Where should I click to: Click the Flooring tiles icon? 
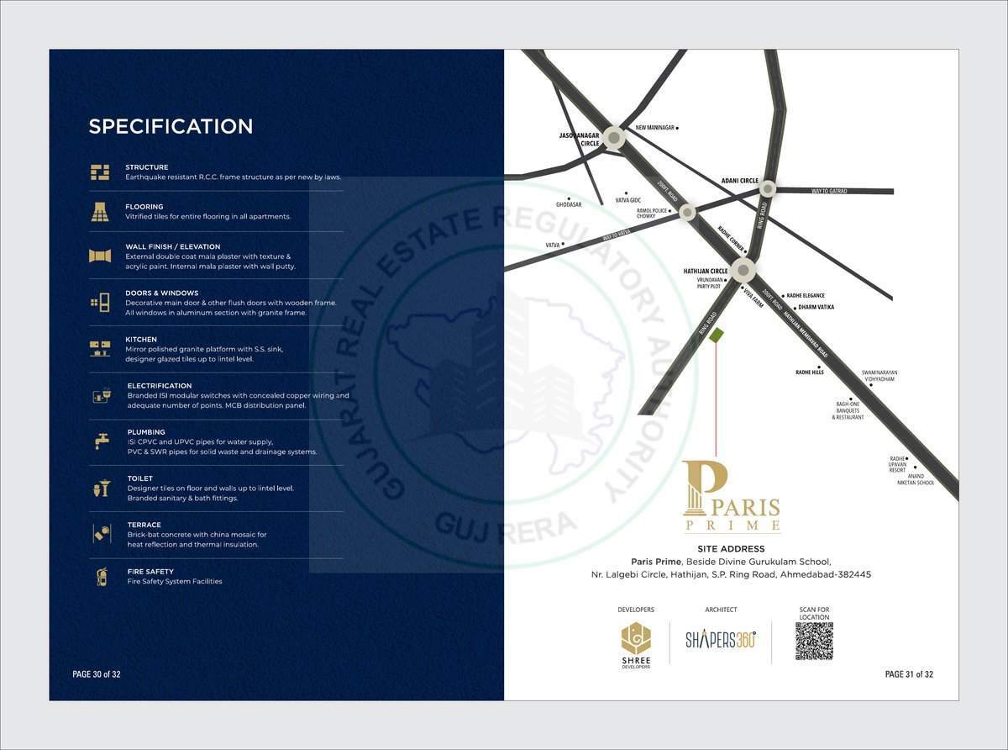tap(100, 212)
